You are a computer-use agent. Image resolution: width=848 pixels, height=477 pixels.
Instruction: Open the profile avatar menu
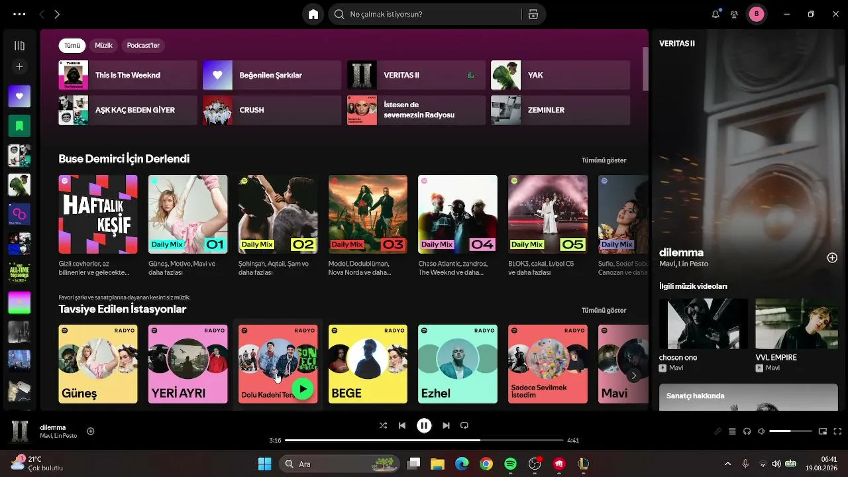(757, 14)
